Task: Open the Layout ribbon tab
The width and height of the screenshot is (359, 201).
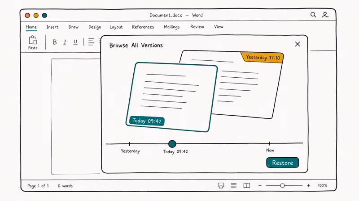Action: (x=116, y=27)
